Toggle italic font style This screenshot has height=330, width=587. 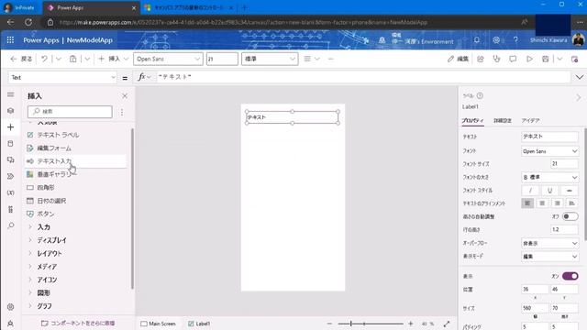[x=530, y=190]
